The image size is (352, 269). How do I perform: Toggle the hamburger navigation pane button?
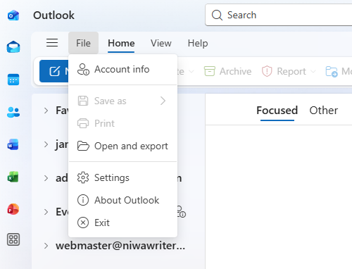tap(52, 43)
